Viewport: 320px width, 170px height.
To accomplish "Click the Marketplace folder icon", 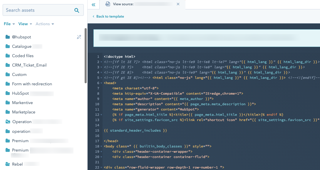I will click(x=8, y=112).
